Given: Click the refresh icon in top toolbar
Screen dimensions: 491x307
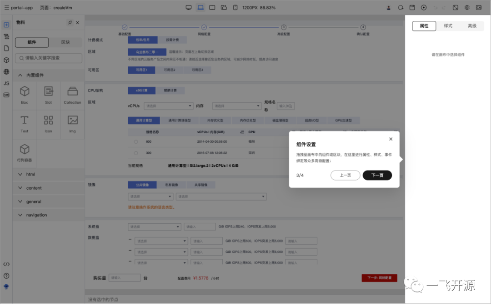Looking at the screenshot, I should click(401, 8).
